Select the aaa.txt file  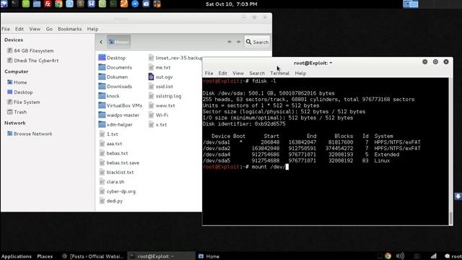click(110, 144)
